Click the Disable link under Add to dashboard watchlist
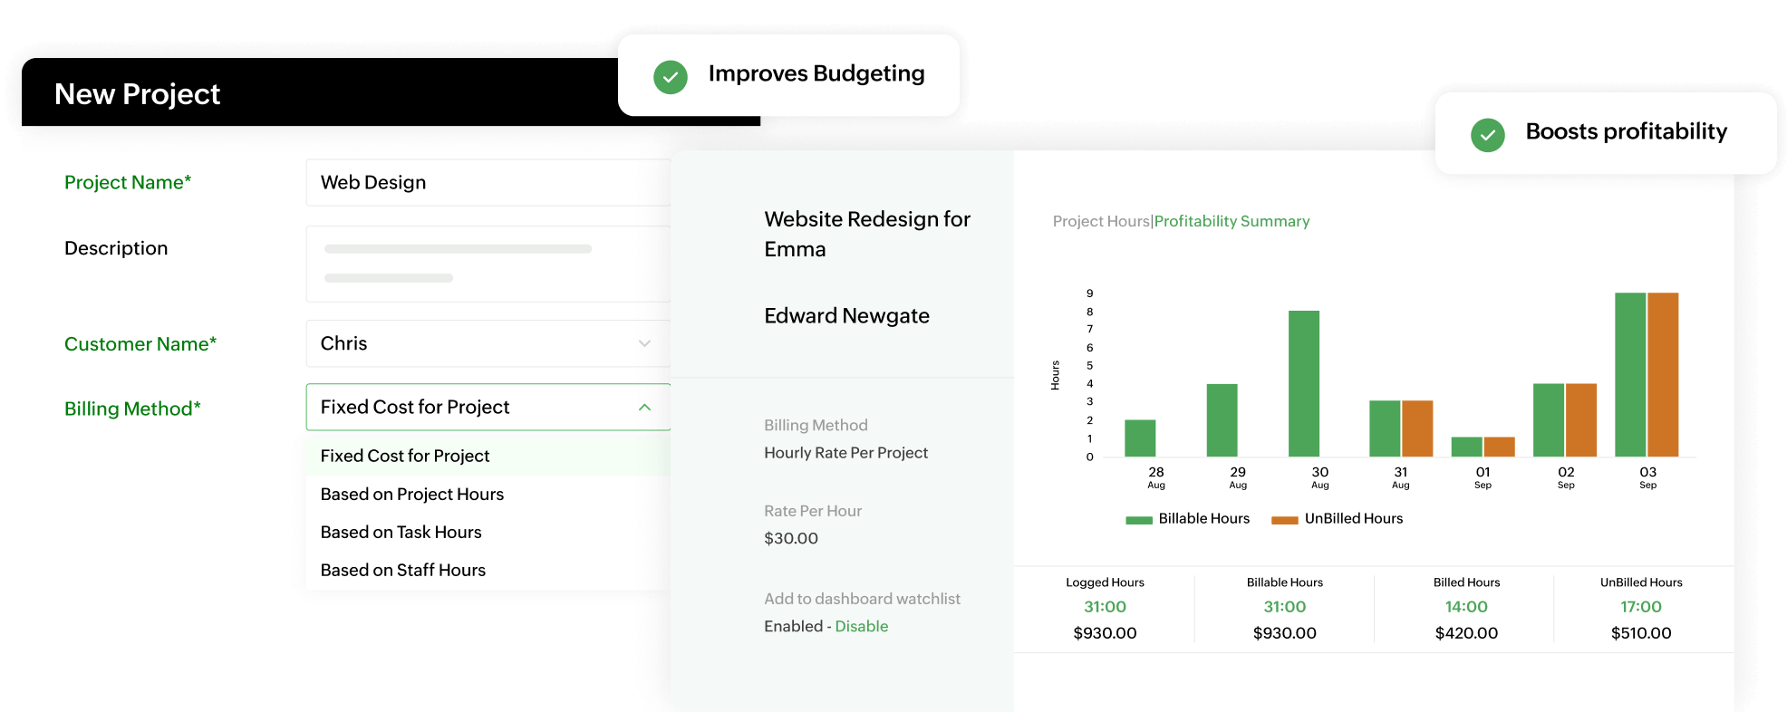This screenshot has width=1787, height=712. [x=861, y=626]
